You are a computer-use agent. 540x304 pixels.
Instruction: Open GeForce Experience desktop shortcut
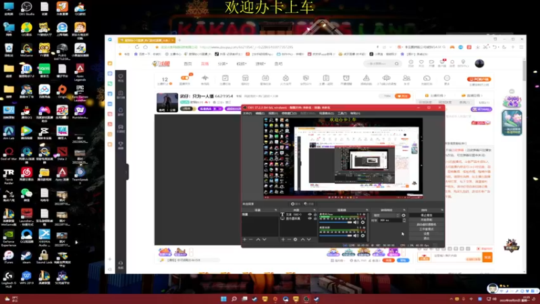9,237
